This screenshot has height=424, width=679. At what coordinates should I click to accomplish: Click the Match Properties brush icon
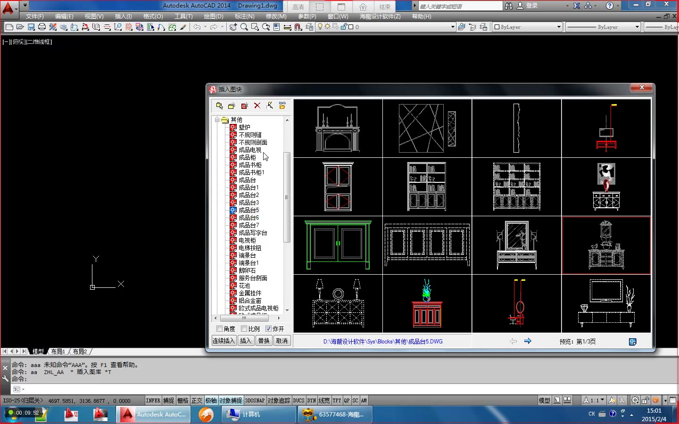tap(183, 27)
